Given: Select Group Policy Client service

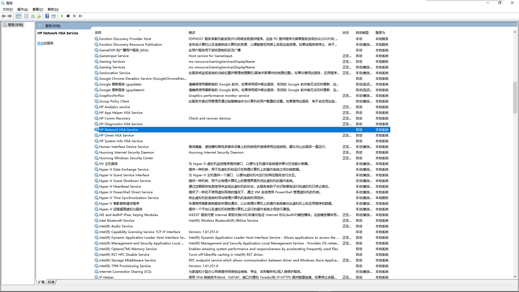Looking at the screenshot, I should pos(242,101).
